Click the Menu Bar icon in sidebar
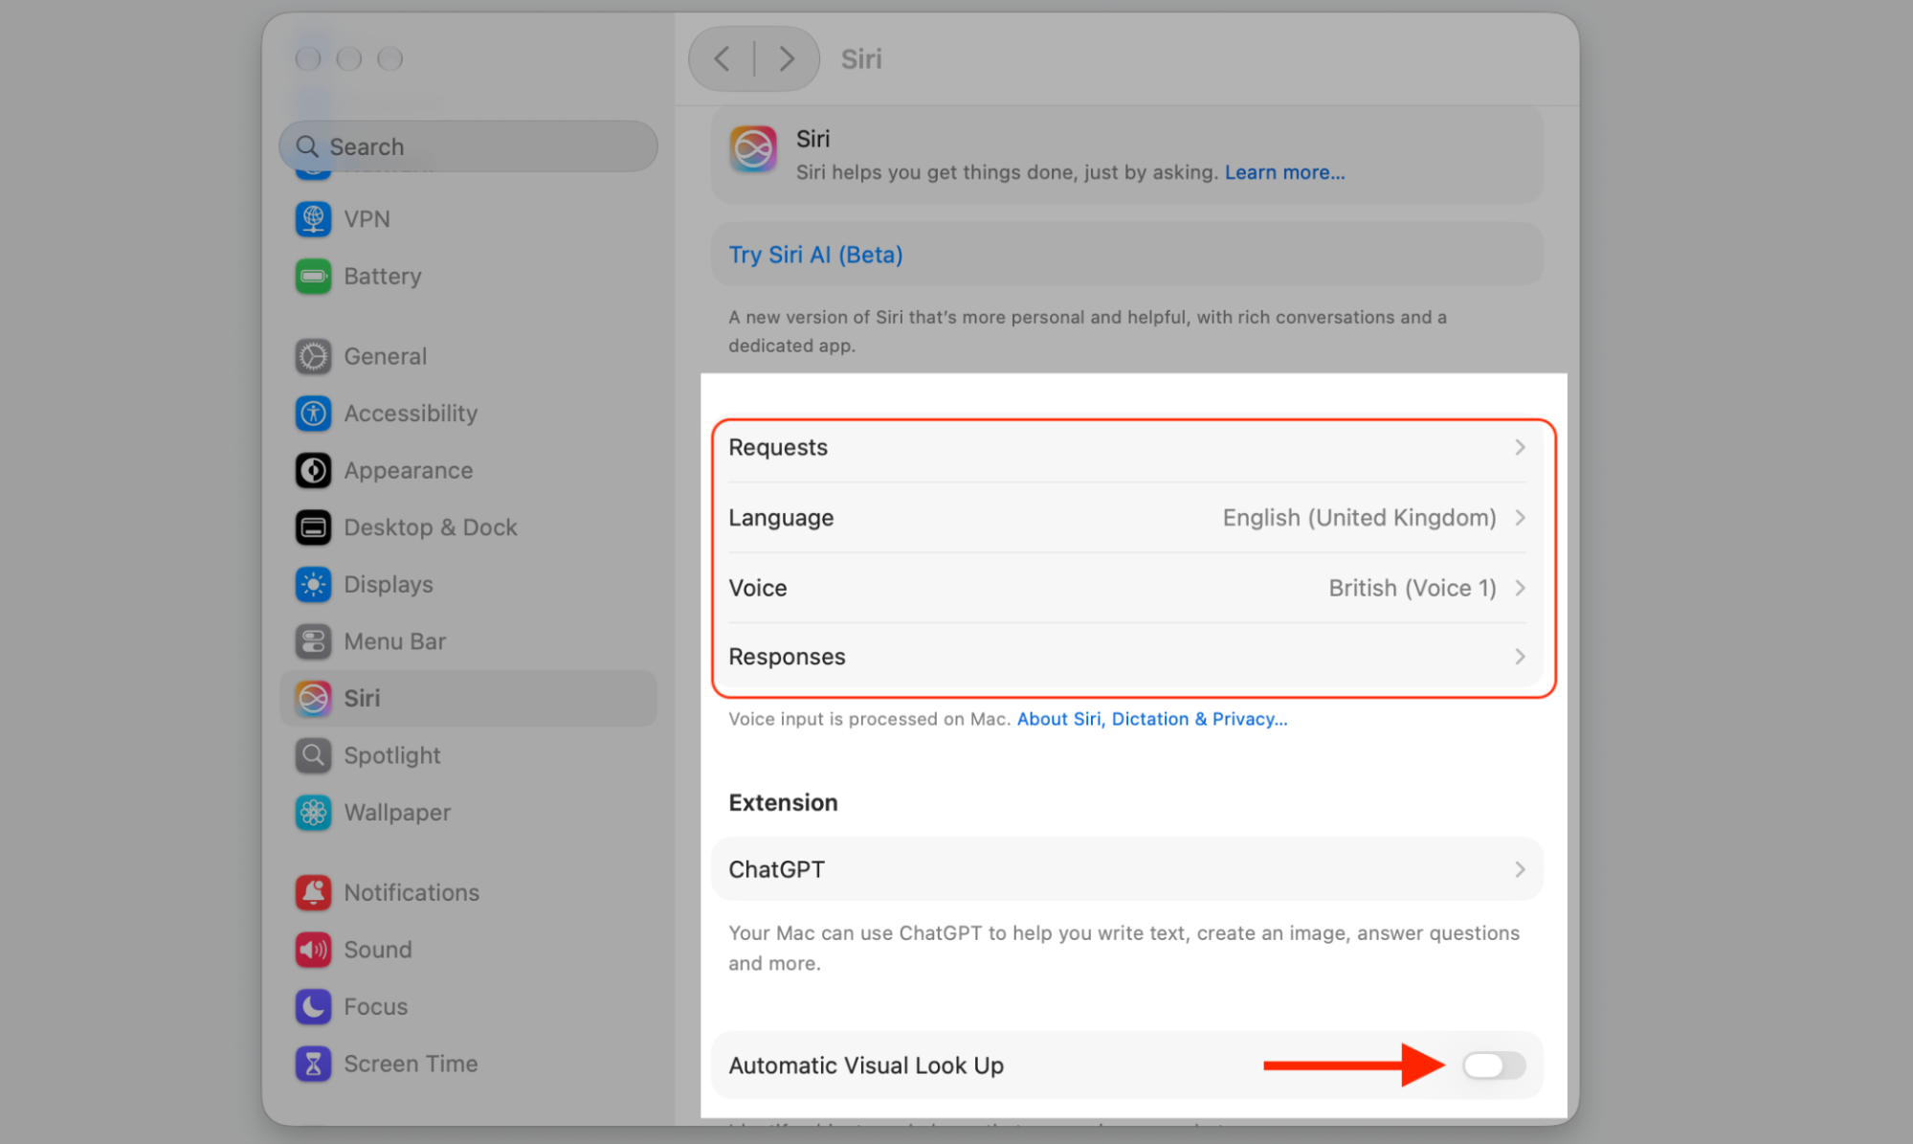The height and width of the screenshot is (1144, 1913). [x=313, y=641]
